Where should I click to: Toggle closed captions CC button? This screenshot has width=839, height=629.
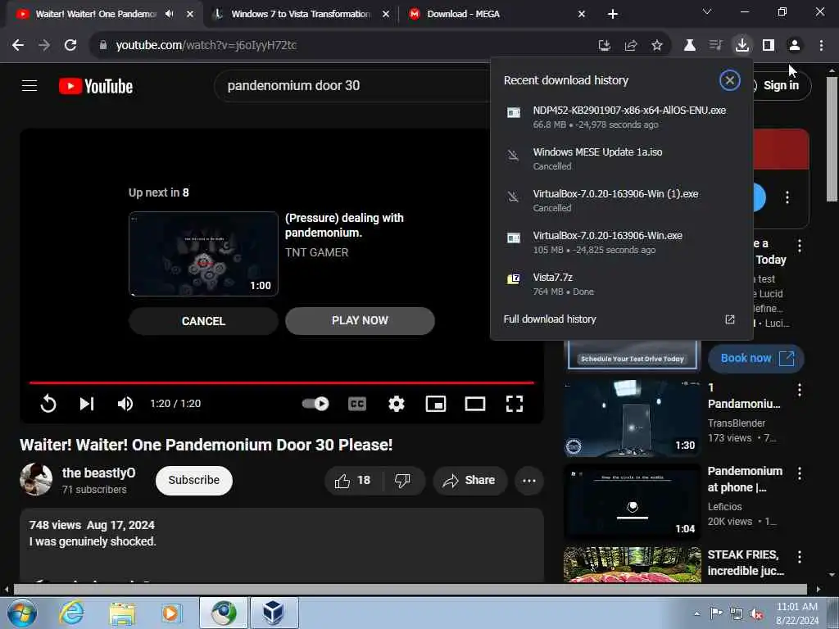tap(357, 404)
